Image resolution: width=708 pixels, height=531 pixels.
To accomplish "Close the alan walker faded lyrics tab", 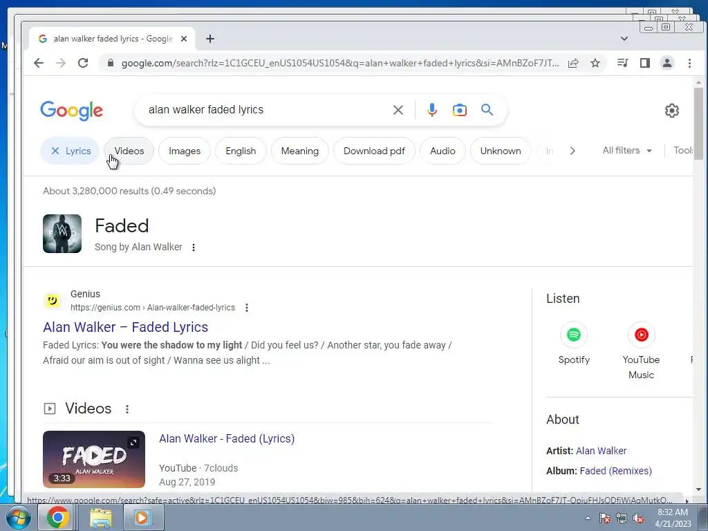I will pos(184,39).
